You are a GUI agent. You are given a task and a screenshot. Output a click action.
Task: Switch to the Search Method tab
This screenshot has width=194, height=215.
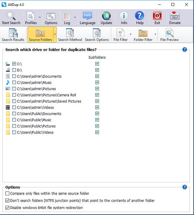70,35
